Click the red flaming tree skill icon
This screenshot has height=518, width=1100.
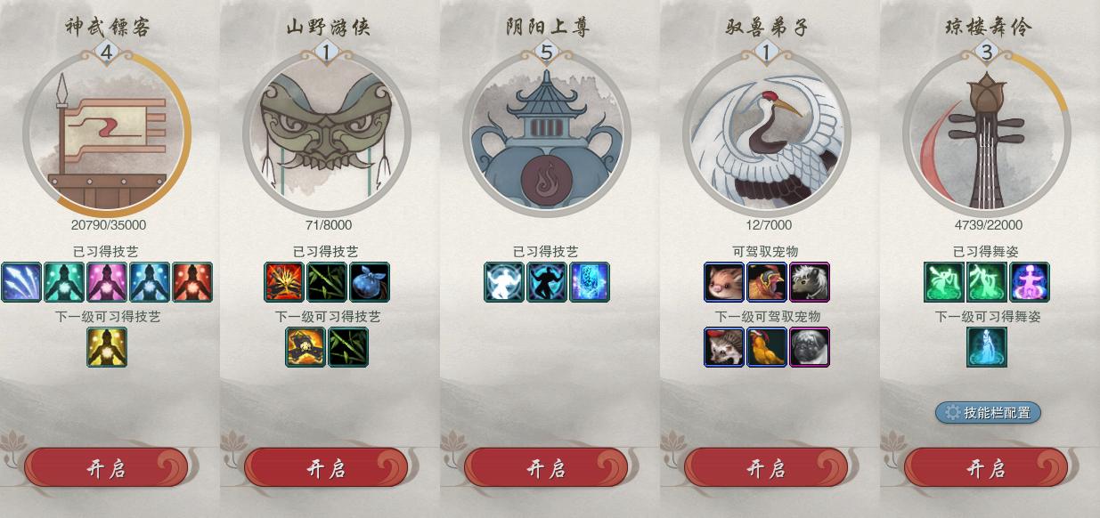point(284,282)
